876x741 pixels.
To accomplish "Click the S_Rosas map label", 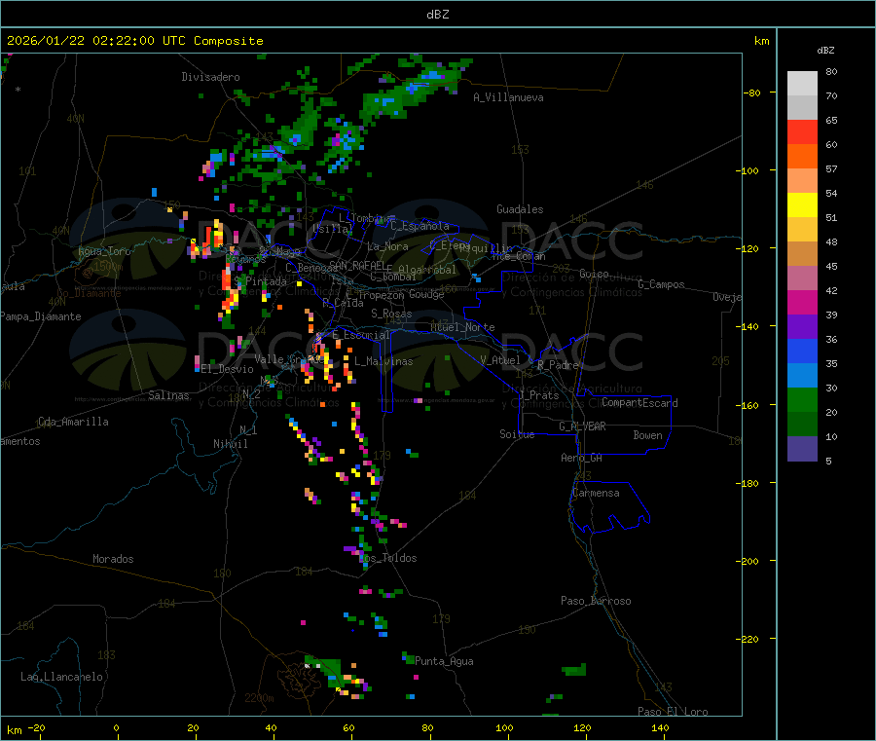I will pos(391,314).
